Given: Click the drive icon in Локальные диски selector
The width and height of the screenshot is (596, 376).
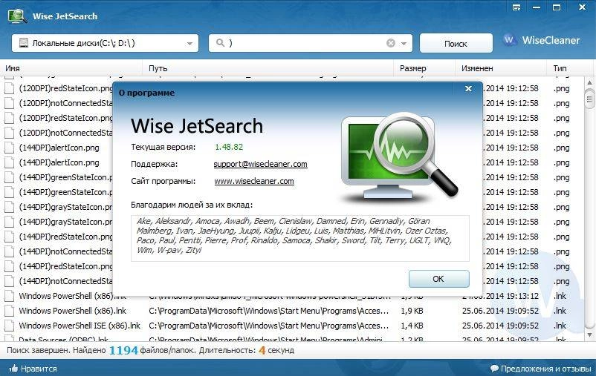Looking at the screenshot, I should [24, 42].
